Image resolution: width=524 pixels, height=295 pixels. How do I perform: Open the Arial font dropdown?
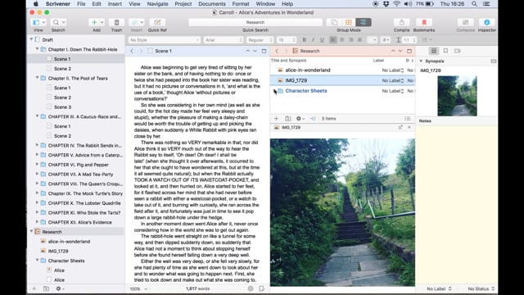(224, 40)
